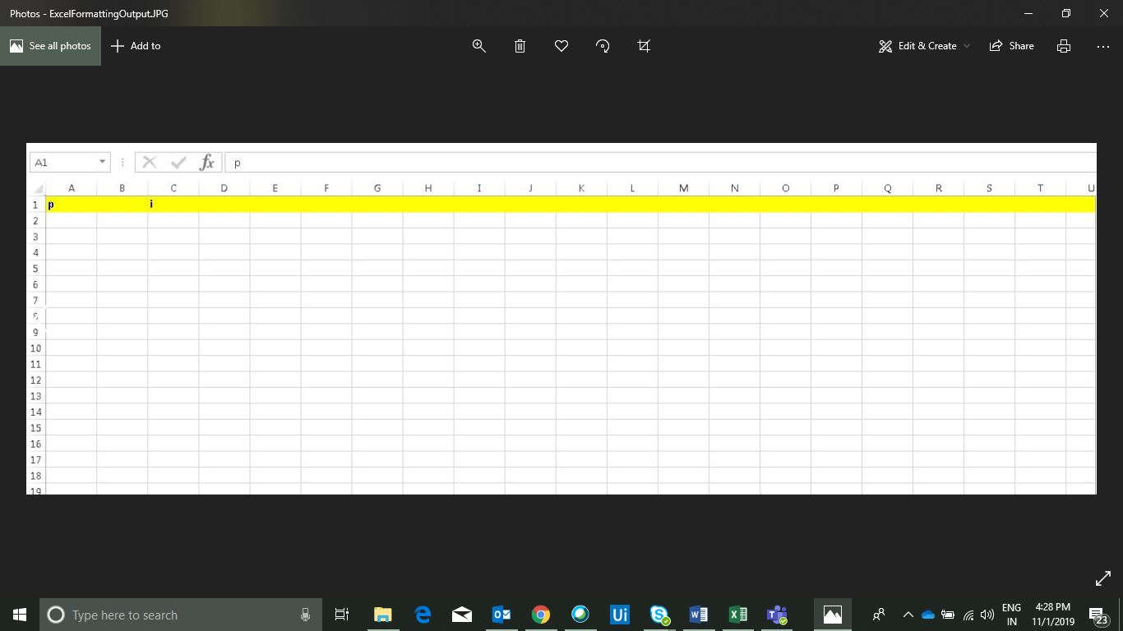Click the Share button
Viewport: 1123px width, 631px height.
[x=1012, y=46]
